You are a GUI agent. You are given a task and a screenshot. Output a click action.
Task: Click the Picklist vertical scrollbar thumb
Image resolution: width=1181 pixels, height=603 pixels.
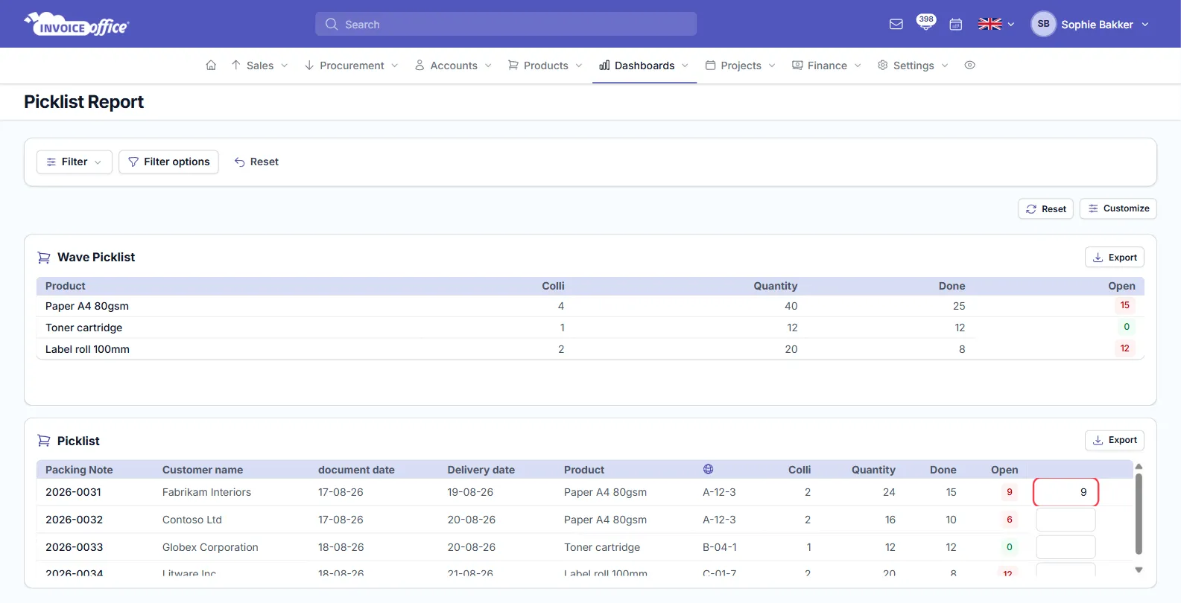[1139, 514]
